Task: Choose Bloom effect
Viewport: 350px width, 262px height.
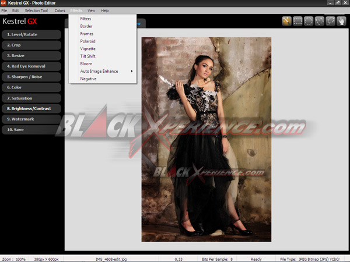Action: (x=103, y=63)
